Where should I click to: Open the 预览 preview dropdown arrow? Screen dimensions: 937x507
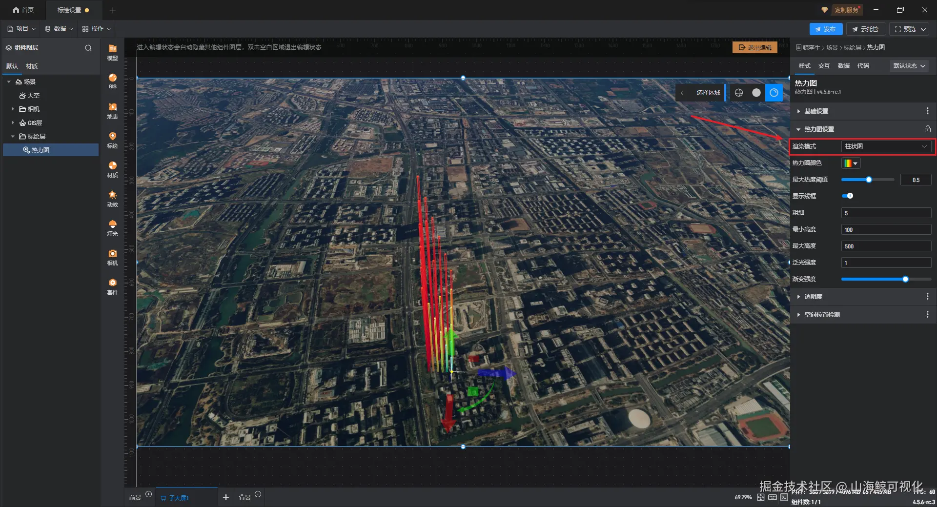point(923,29)
